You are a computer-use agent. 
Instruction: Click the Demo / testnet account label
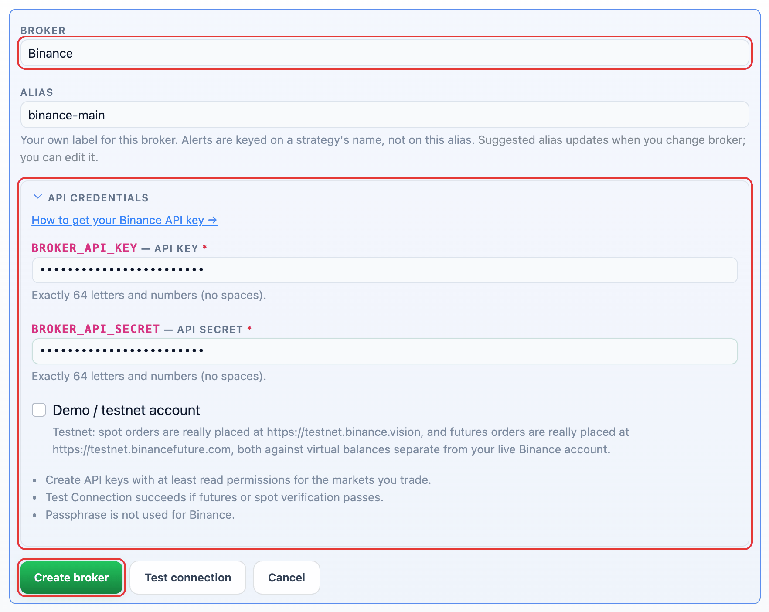click(126, 410)
